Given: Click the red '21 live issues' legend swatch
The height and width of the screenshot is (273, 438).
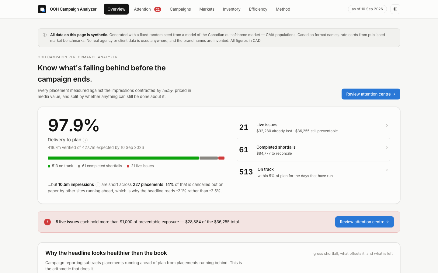Looking at the screenshot, I should [128, 166].
